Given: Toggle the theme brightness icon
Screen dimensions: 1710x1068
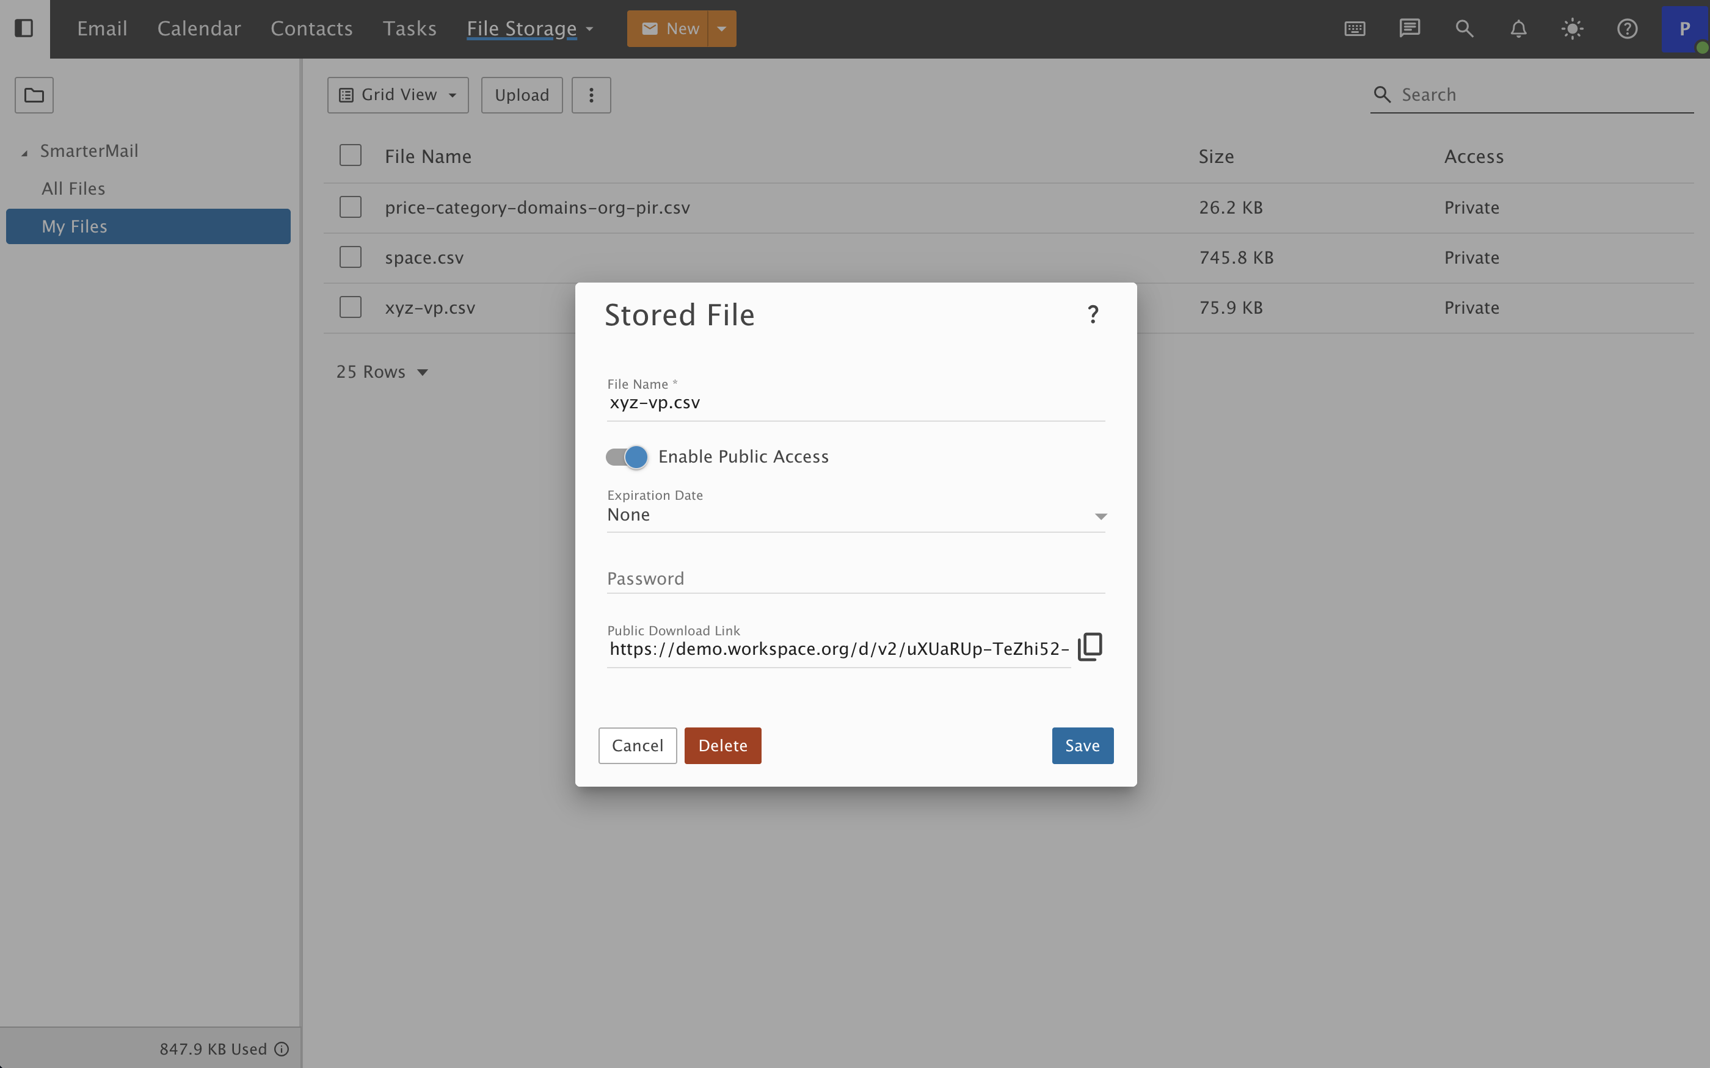Looking at the screenshot, I should point(1572,28).
